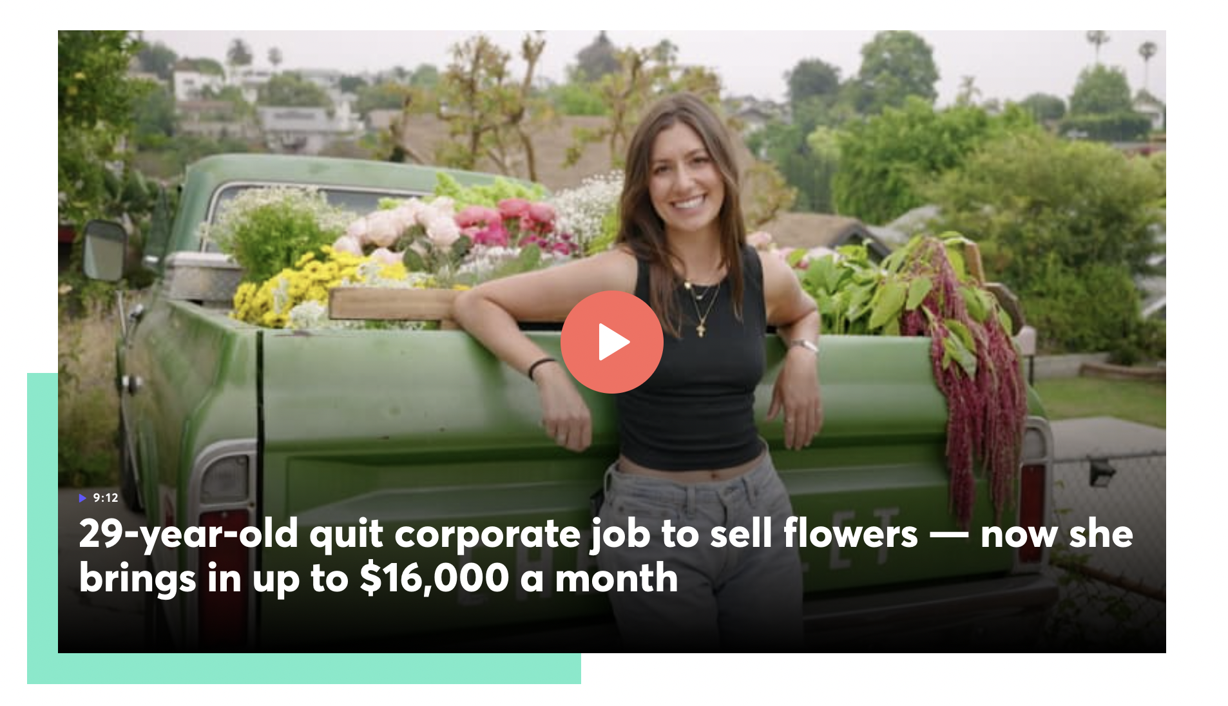The height and width of the screenshot is (706, 1228).
Task: Click the green truck's side mirror
Action: [x=104, y=250]
